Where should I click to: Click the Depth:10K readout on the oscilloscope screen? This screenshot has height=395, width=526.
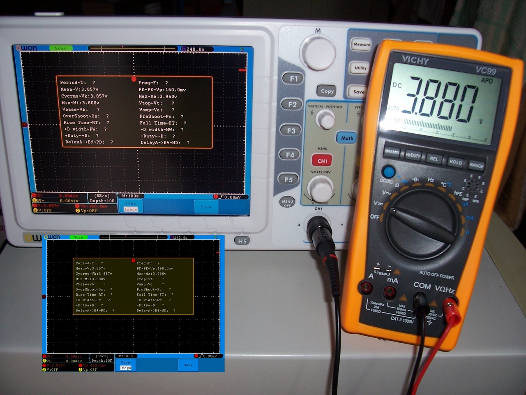point(102,201)
